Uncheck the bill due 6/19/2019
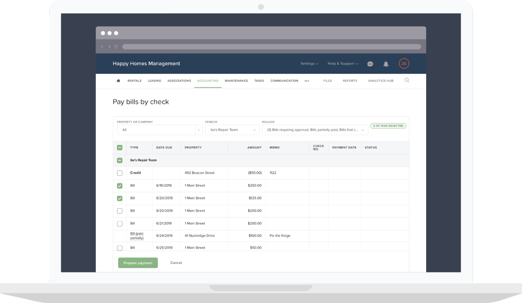The height and width of the screenshot is (303, 522). [x=120, y=185]
